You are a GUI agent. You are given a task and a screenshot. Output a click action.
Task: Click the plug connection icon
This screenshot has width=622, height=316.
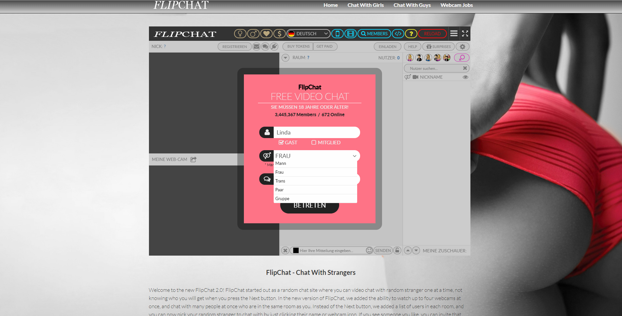[274, 47]
